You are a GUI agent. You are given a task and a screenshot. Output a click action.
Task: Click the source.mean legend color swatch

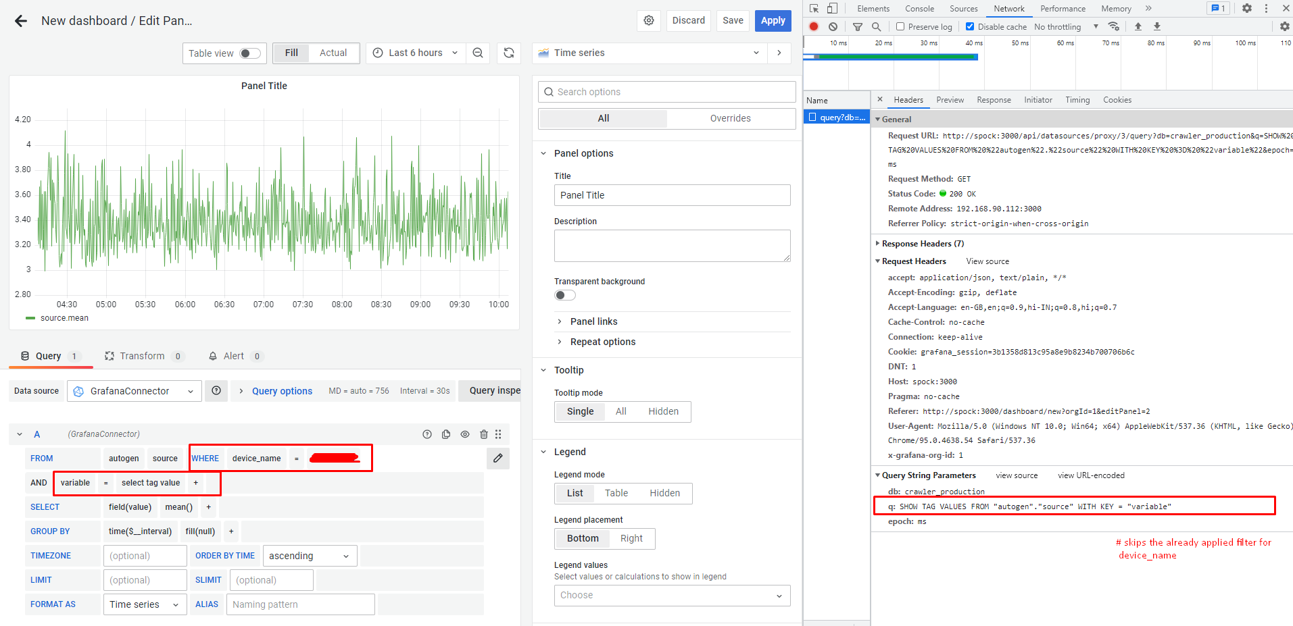[x=30, y=317]
